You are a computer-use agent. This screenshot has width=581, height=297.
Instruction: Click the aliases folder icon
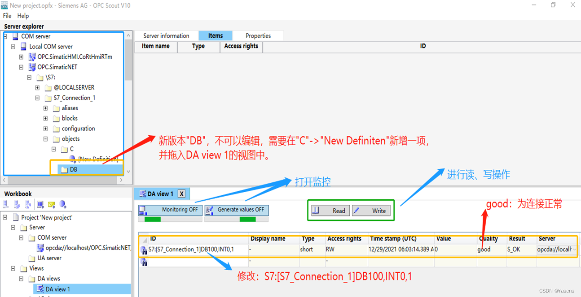click(56, 108)
